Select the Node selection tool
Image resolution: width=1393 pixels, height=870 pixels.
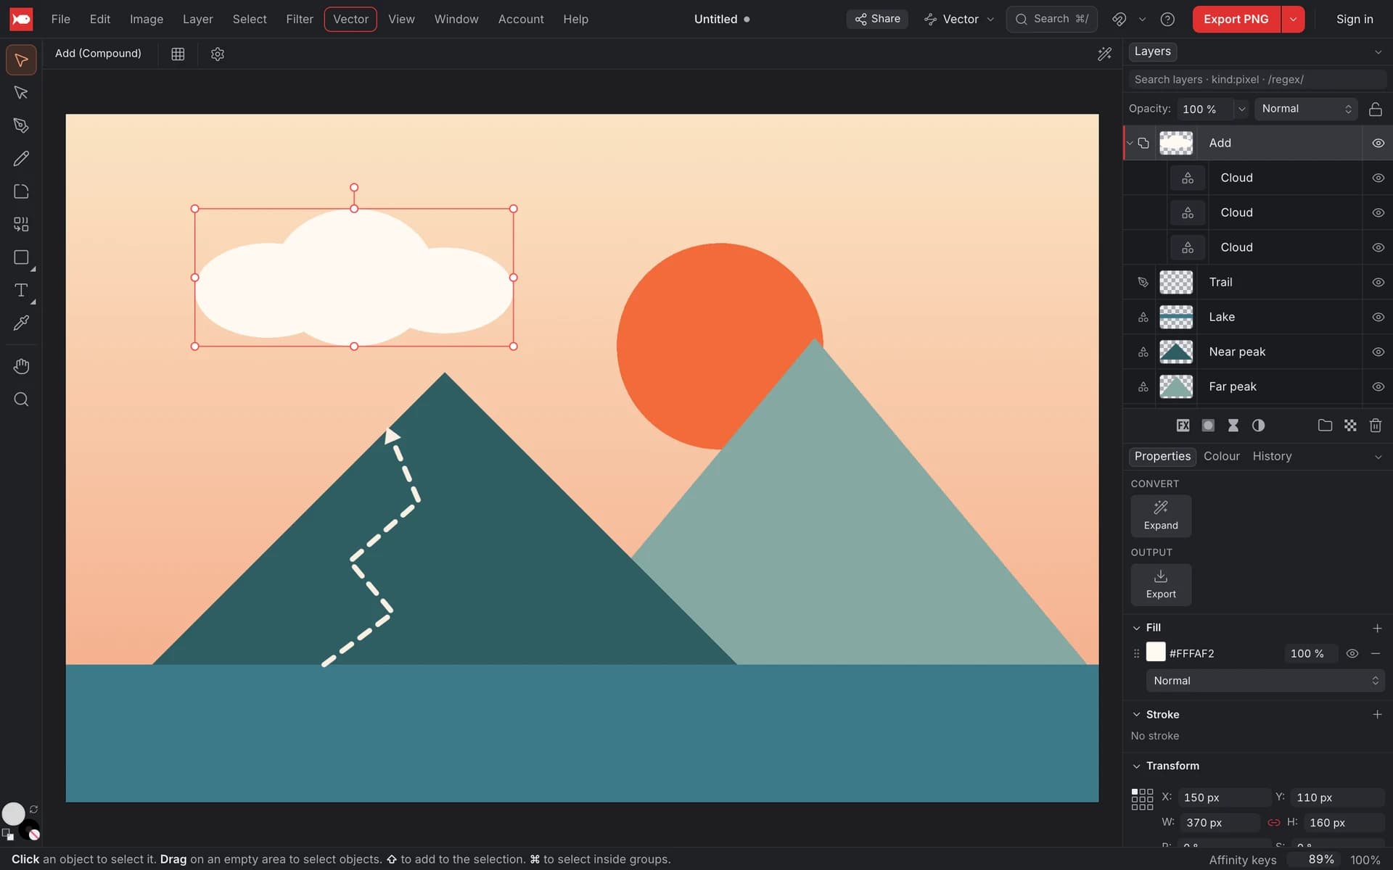[21, 93]
